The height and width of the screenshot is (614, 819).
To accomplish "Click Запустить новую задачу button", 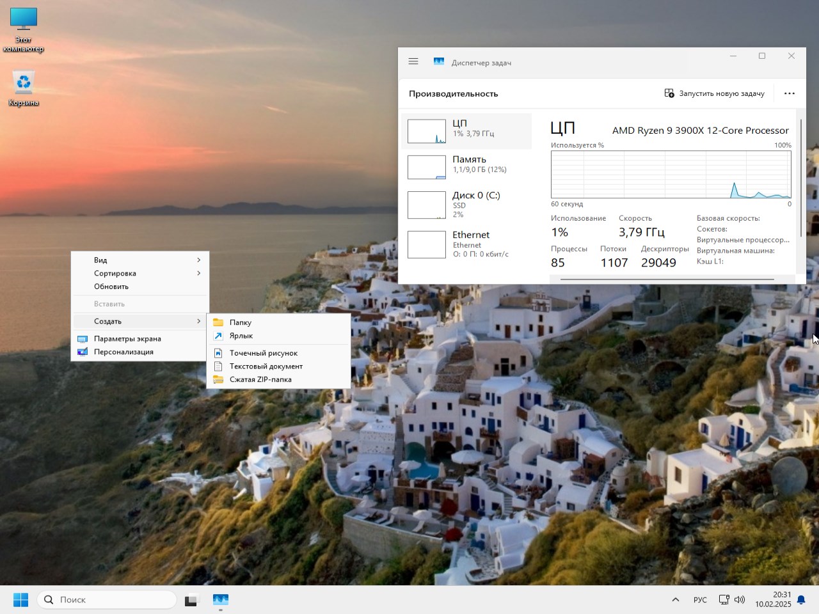I will tap(715, 93).
